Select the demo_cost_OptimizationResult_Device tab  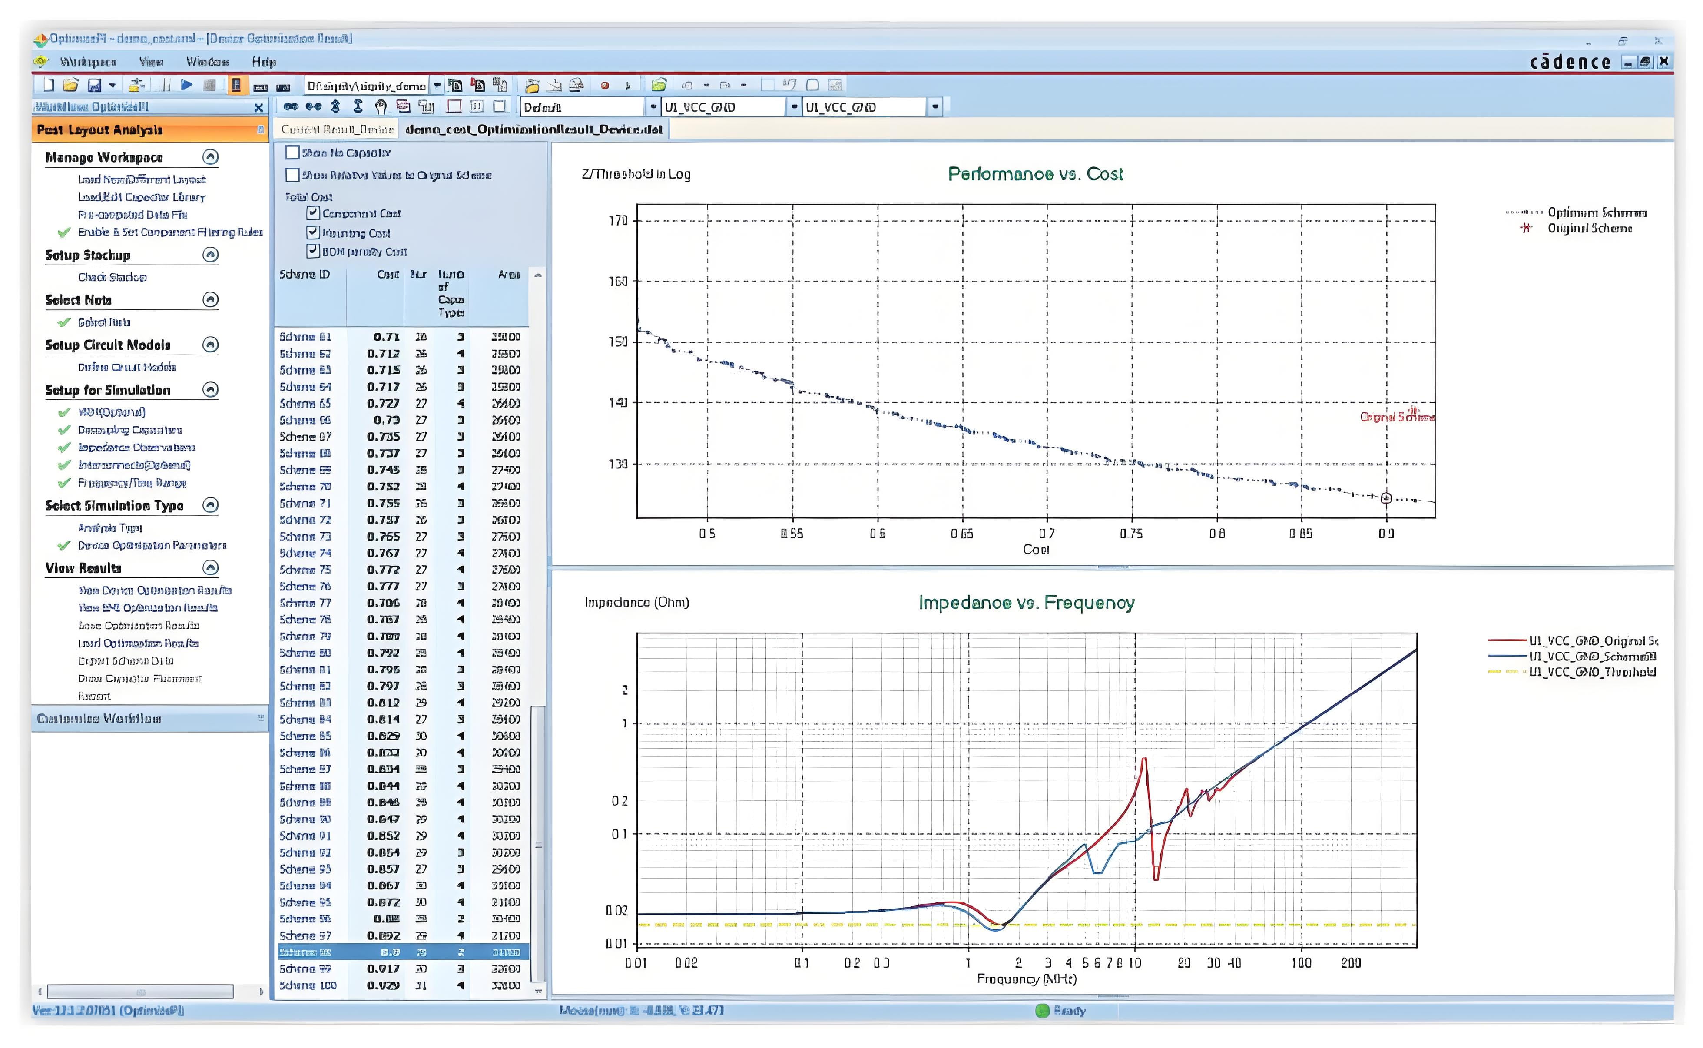(534, 129)
